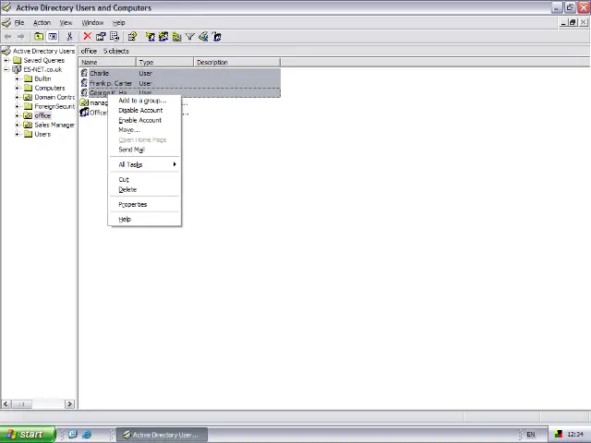Click the ES-NET.co.uk domain icon
Viewport: 591px width, 443px height.
click(17, 69)
